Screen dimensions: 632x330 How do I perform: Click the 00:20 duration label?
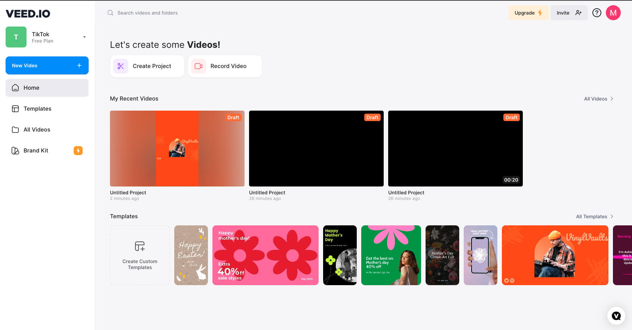click(511, 180)
